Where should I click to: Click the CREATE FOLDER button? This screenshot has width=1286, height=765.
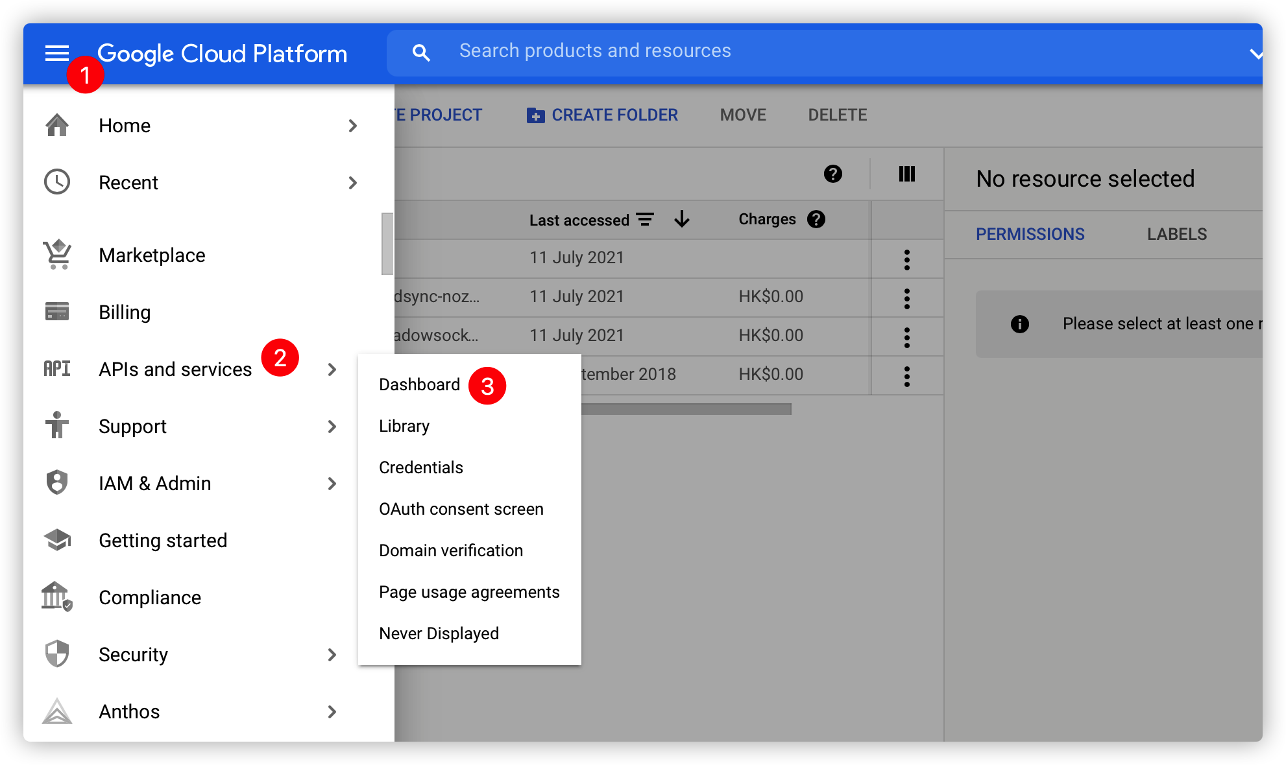(602, 115)
